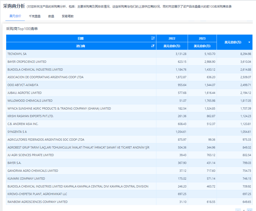Click the descending sort arrow beside 进口商
Viewport: 256px width, 211px height.
coord(153,46)
